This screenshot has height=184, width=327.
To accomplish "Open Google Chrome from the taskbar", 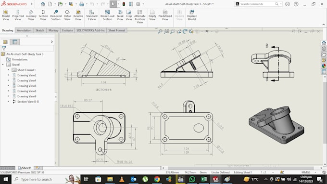I will click(157, 179).
